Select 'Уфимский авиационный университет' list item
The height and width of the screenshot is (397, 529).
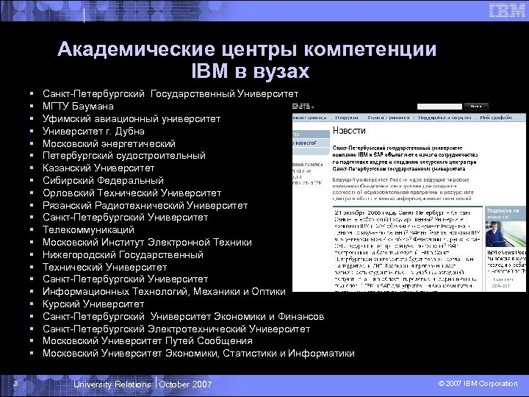point(132,119)
